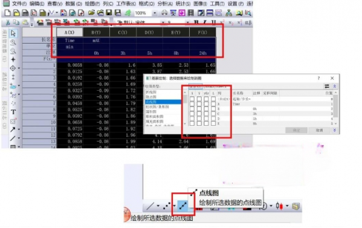362x228 pixels.
Task: Click the candlestick stock chart icon
Action: (279, 206)
